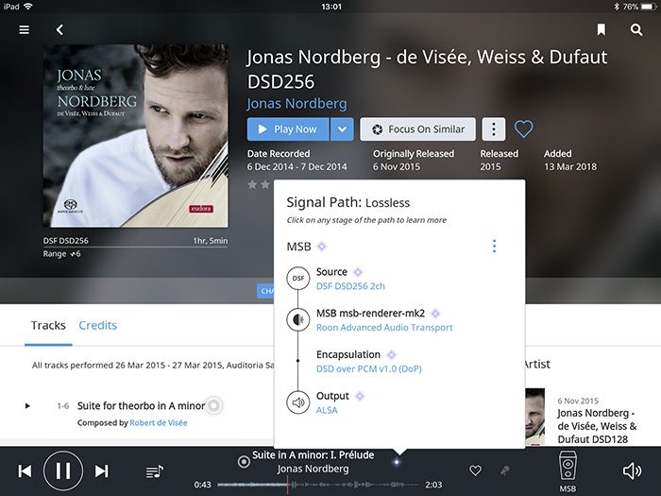The image size is (661, 496).
Task: Click the DSF source circle icon
Action: [x=298, y=278]
